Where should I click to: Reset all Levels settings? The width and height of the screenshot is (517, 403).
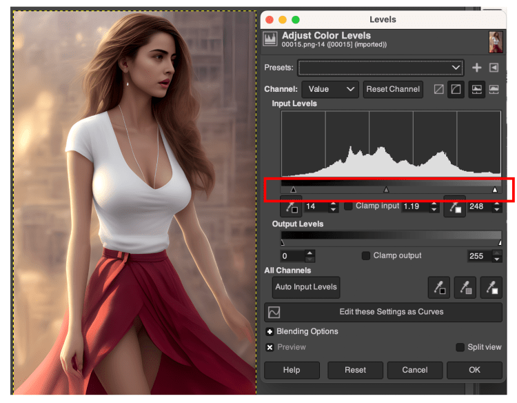tap(355, 370)
